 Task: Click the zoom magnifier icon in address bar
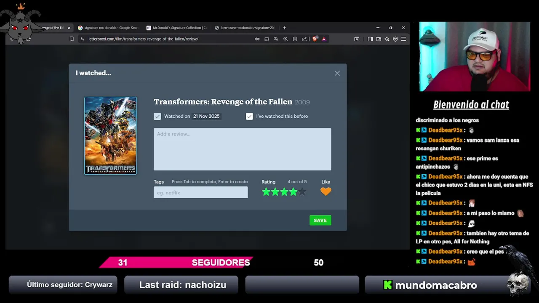click(286, 39)
